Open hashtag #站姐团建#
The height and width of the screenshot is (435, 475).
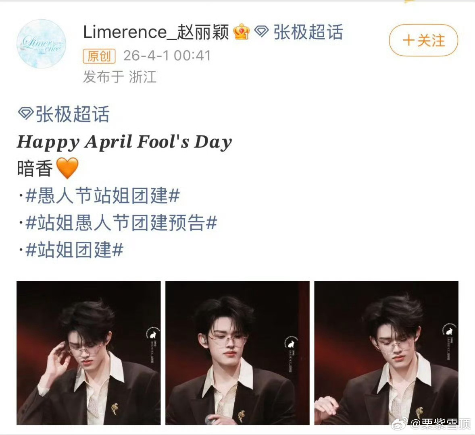tap(75, 250)
